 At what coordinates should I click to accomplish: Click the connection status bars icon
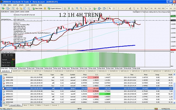pos(156,109)
